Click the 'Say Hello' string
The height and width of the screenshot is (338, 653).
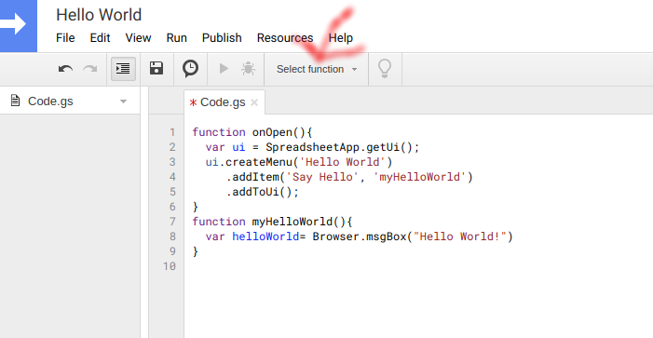[x=322, y=177]
